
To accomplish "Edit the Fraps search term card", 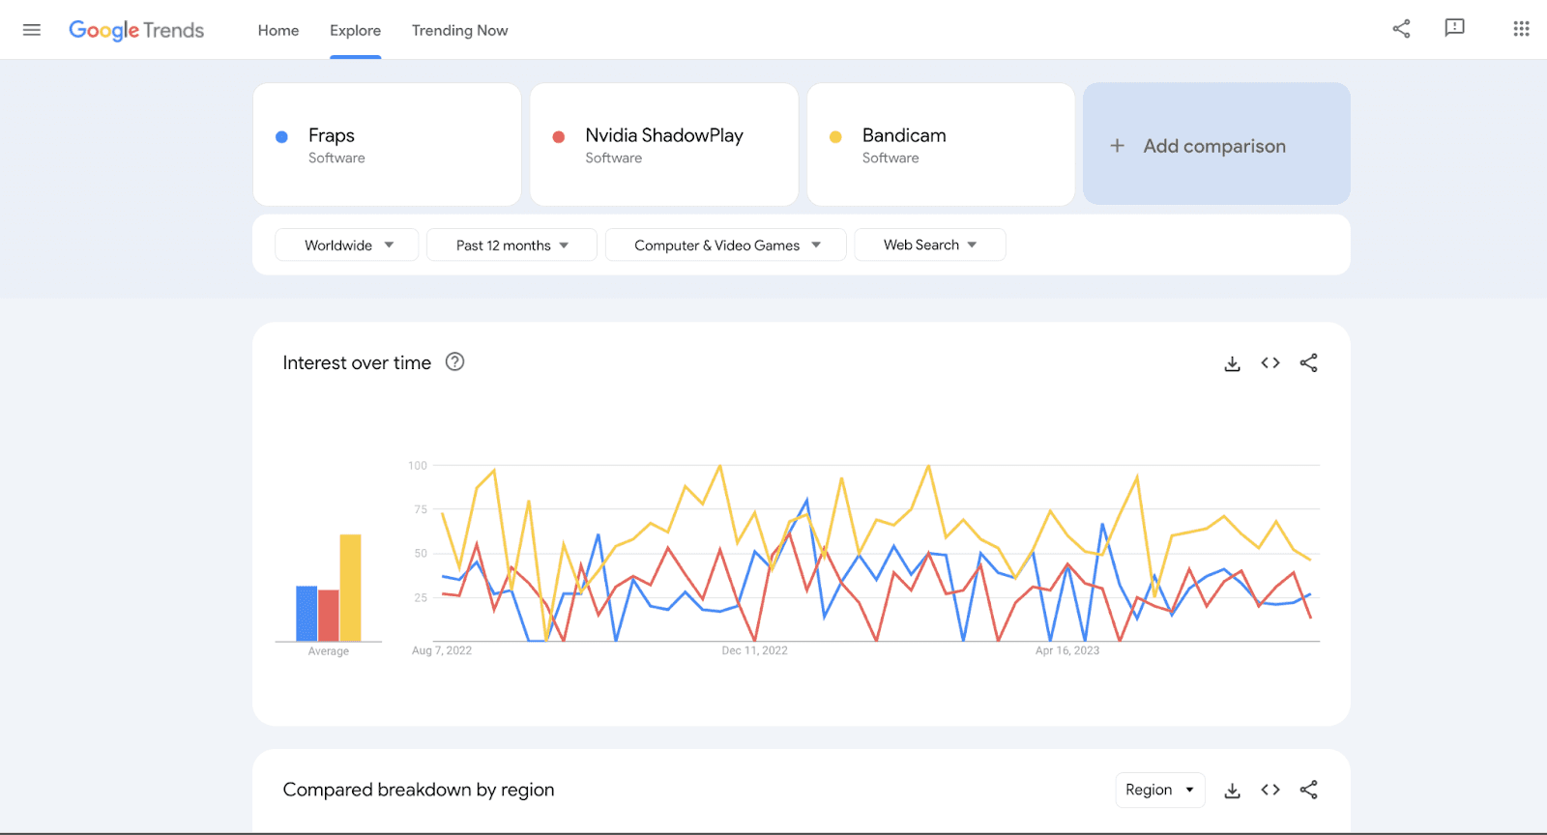I will (x=387, y=144).
